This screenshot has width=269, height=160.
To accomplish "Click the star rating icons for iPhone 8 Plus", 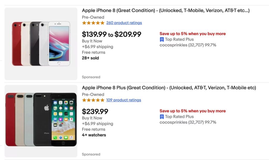I will tap(93, 100).
